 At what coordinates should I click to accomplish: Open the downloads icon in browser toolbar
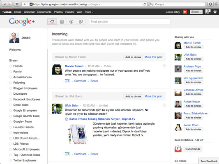tap(210, 4)
